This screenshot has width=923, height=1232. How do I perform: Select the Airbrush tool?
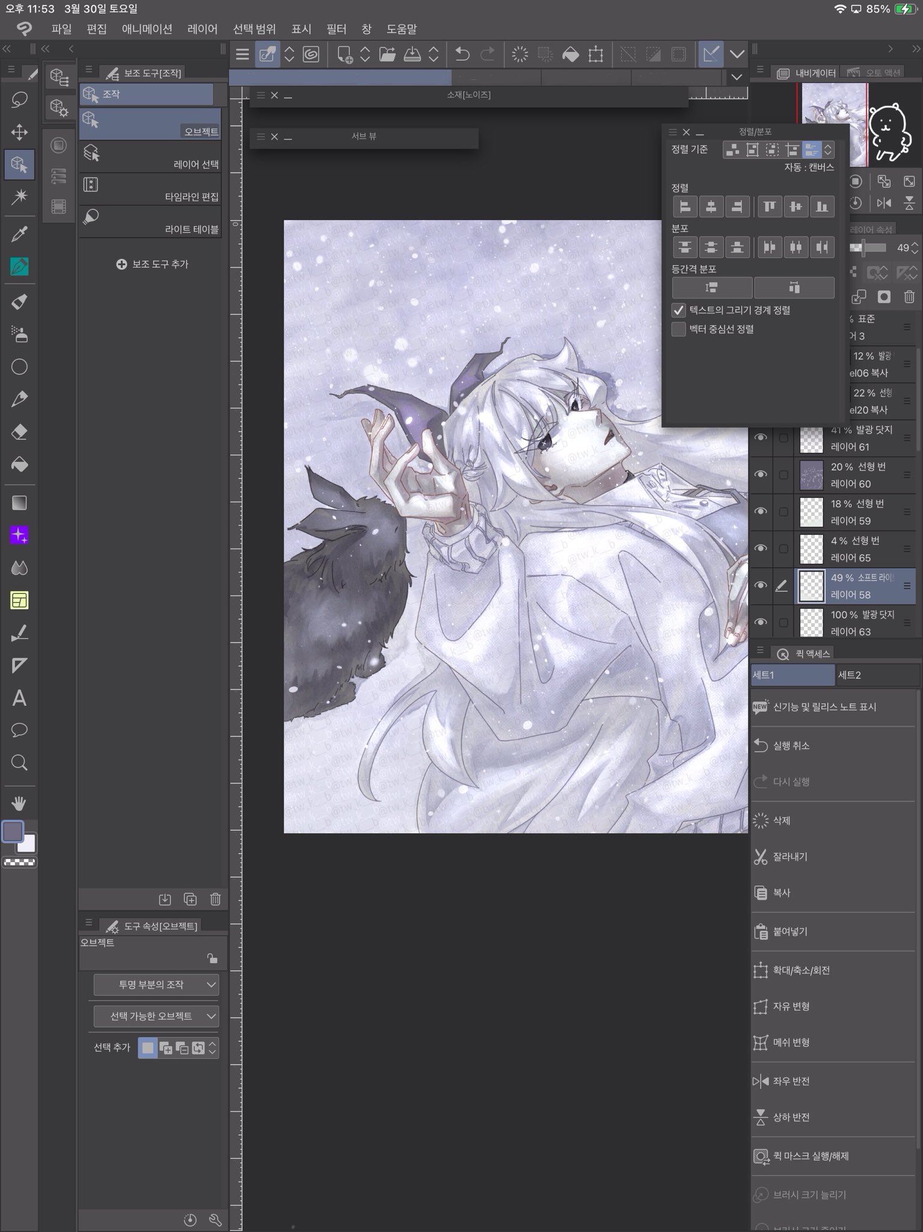point(19,334)
